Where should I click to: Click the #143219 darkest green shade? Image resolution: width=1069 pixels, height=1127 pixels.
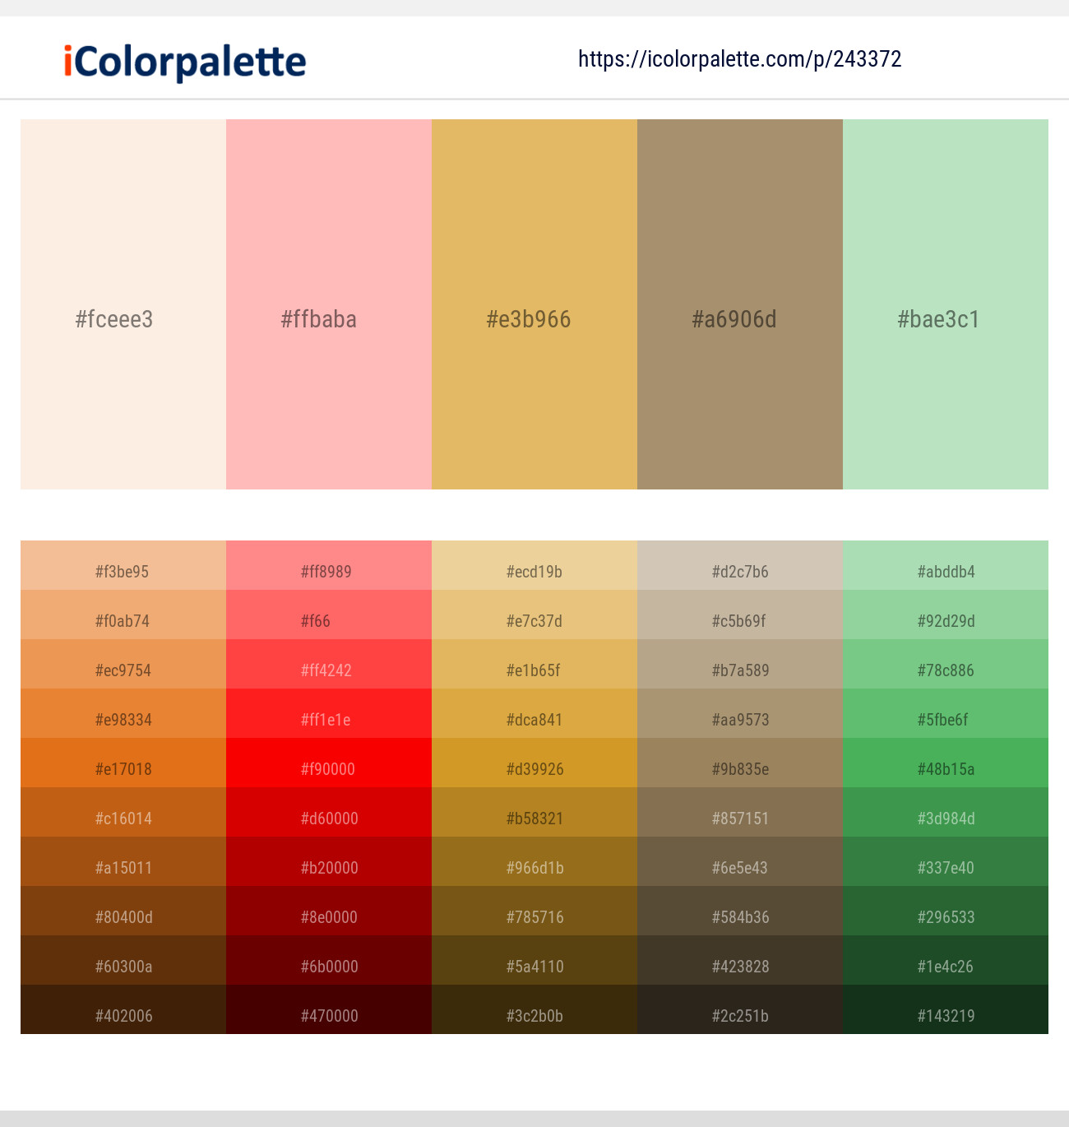coord(946,1009)
